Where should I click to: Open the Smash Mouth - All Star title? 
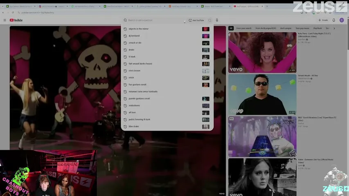pyautogui.click(x=308, y=76)
